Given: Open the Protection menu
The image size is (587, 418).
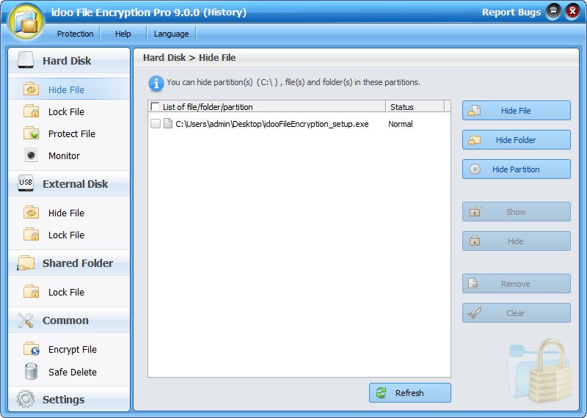Looking at the screenshot, I should (76, 34).
